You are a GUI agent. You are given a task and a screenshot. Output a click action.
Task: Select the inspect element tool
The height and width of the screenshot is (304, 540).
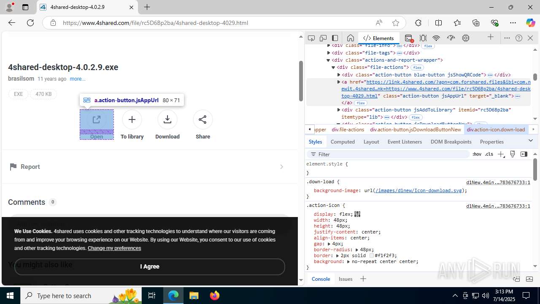(311, 38)
